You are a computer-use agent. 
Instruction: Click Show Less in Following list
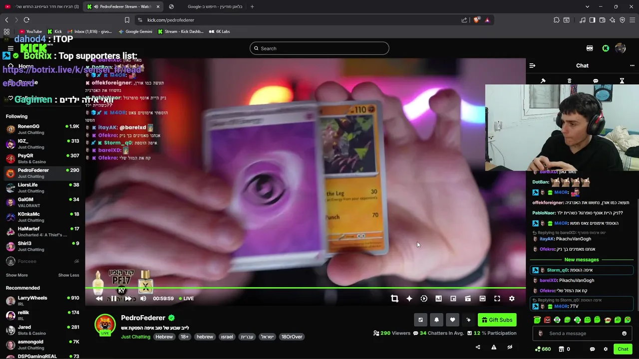coord(68,275)
